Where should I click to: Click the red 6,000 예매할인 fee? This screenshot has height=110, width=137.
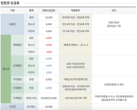coord(49,38)
